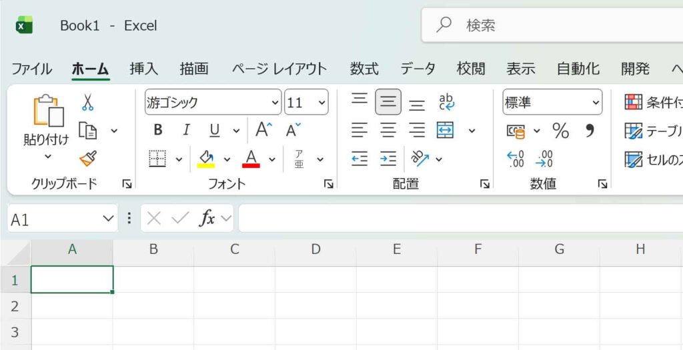Align text right in cell

coord(417,130)
